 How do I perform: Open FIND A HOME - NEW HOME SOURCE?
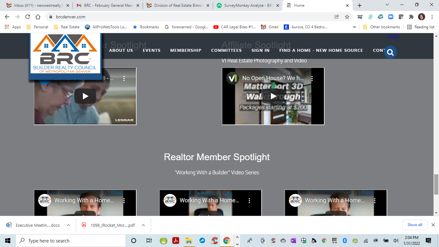point(321,50)
